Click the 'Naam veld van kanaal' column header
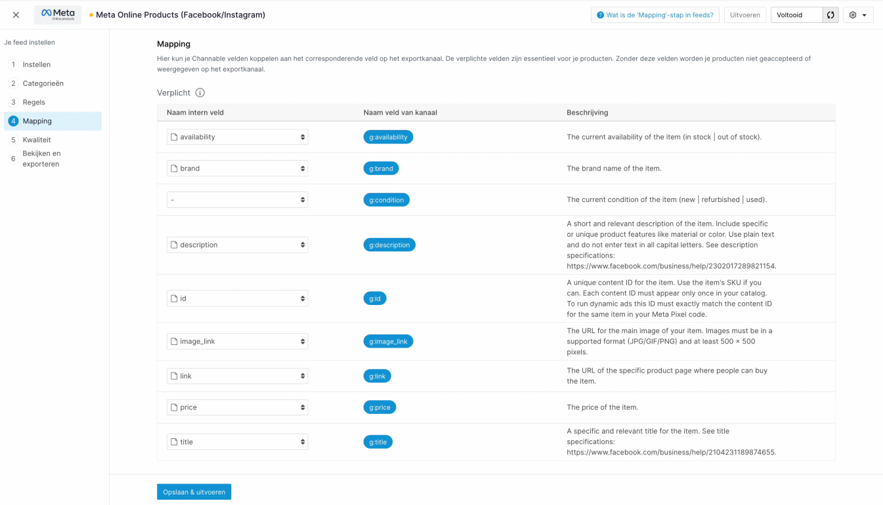The height and width of the screenshot is (505, 883). (x=400, y=112)
